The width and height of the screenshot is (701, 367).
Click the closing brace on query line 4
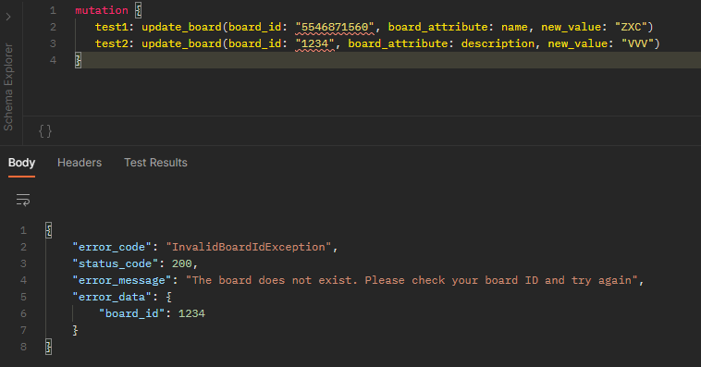point(78,60)
